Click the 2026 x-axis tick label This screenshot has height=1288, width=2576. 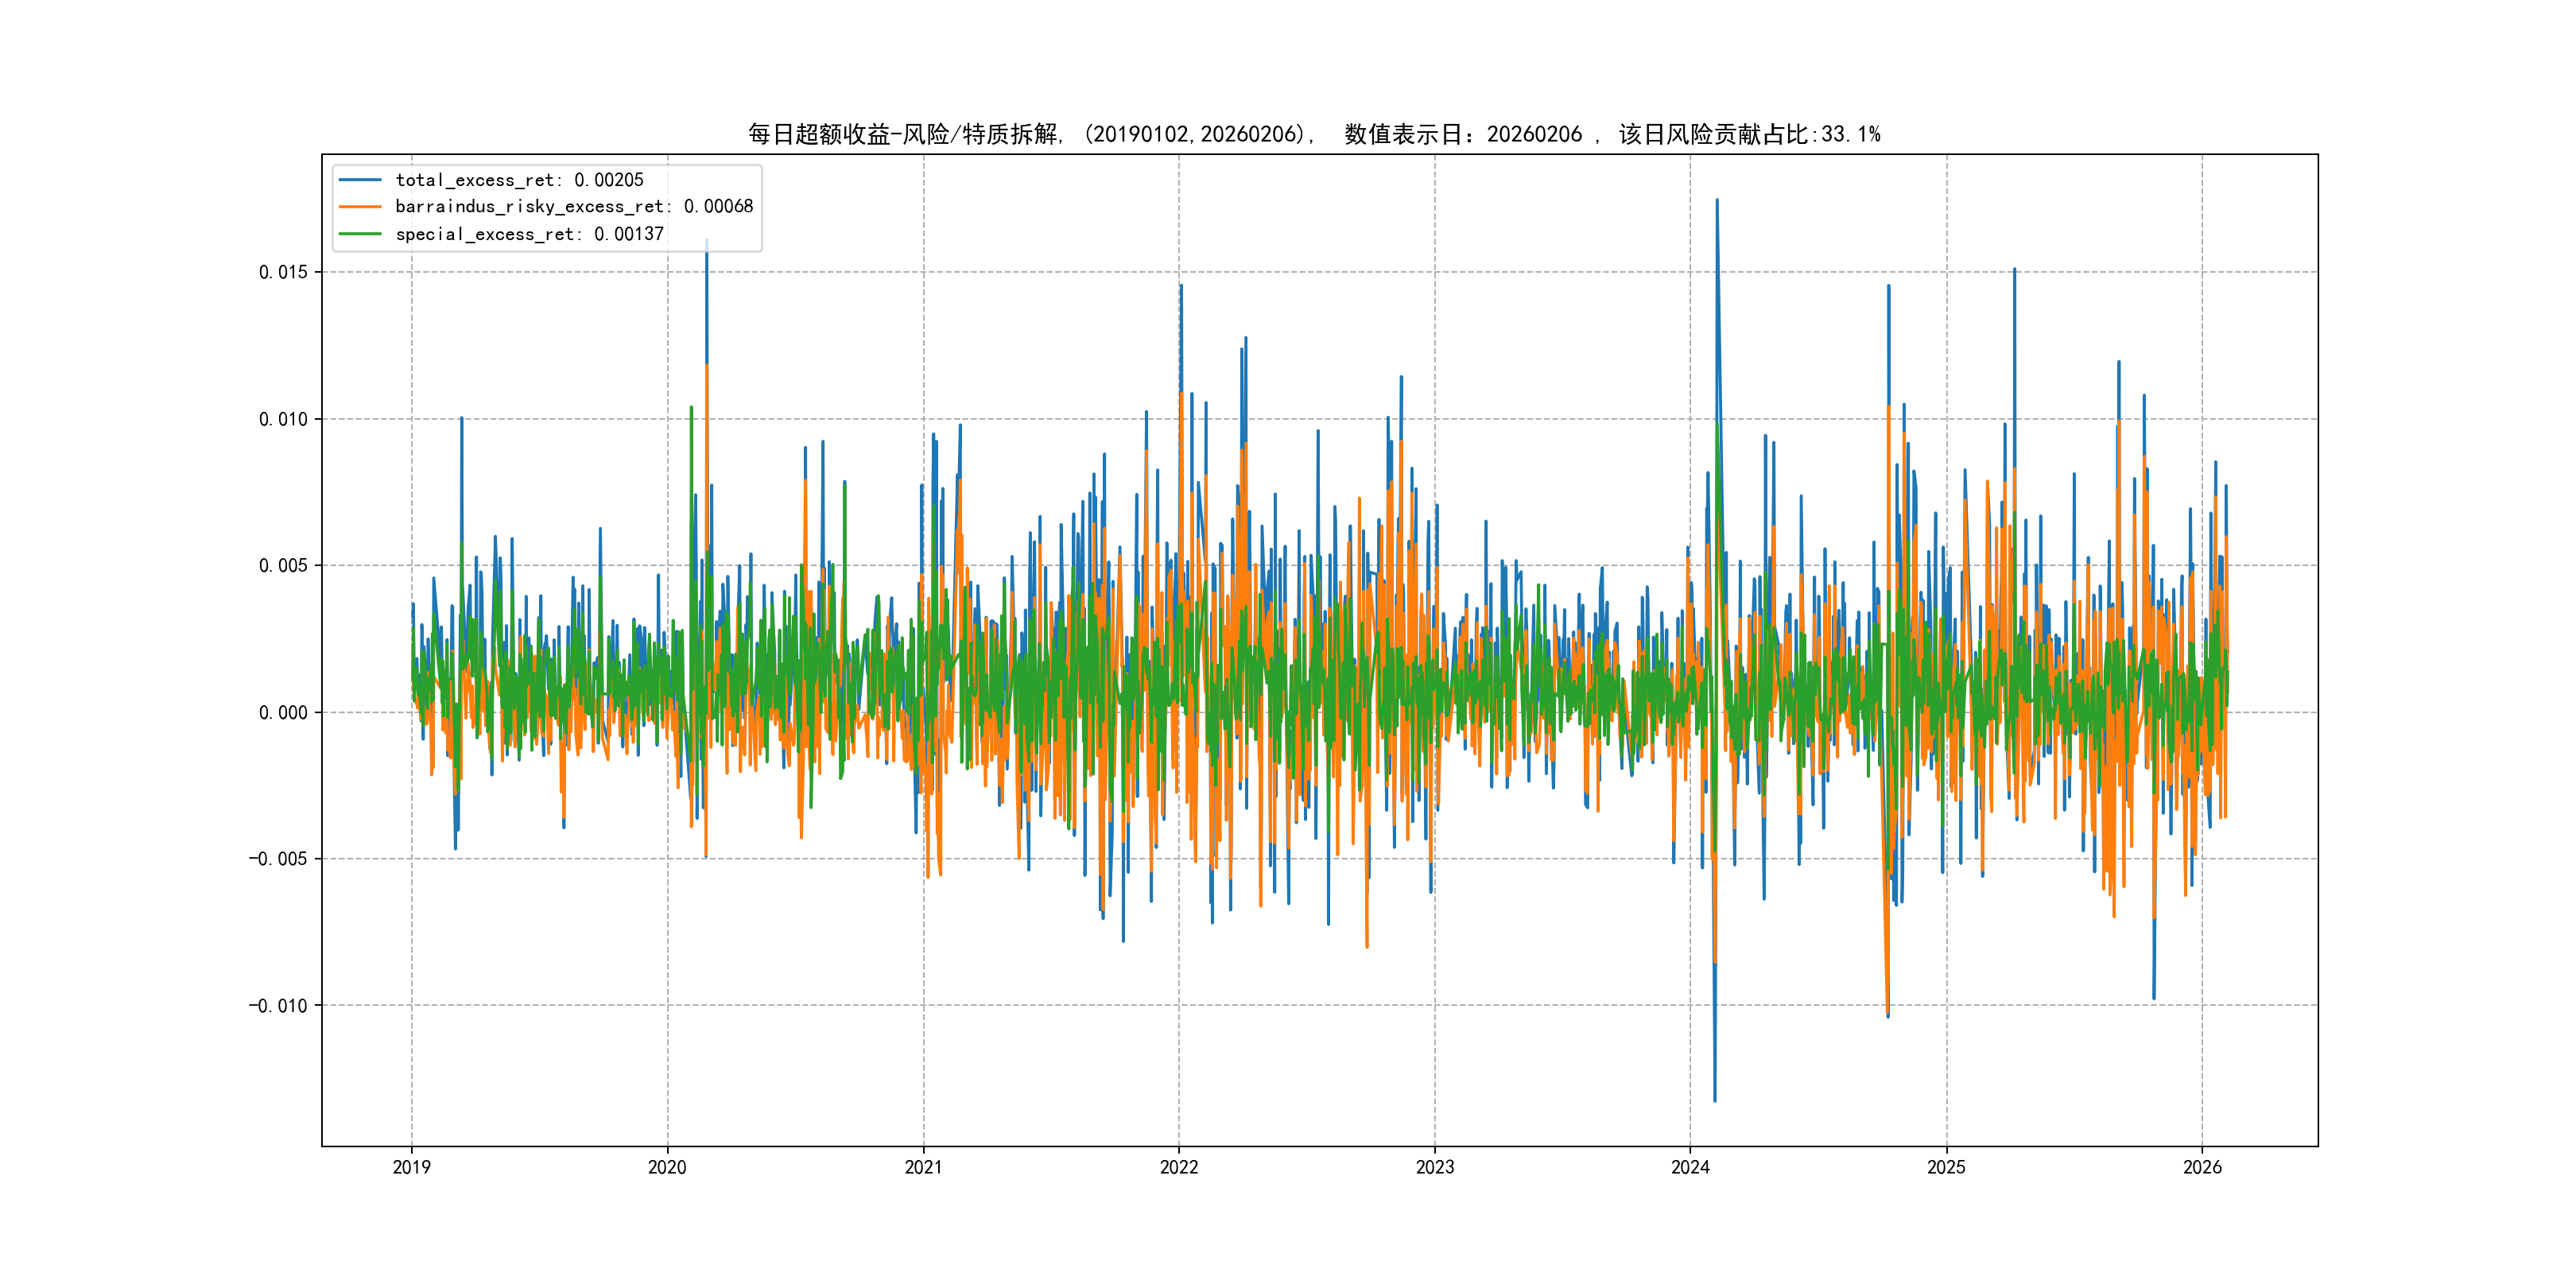pos(2202,1167)
